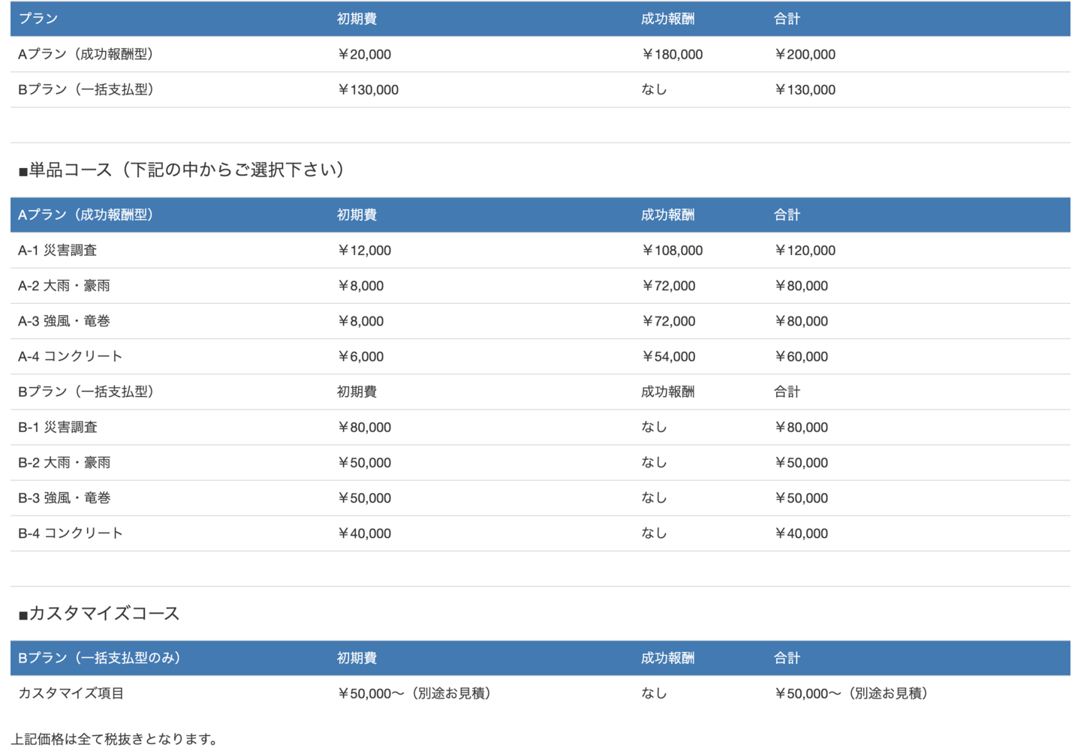Click the B-4 コンクリート row label

(x=70, y=533)
